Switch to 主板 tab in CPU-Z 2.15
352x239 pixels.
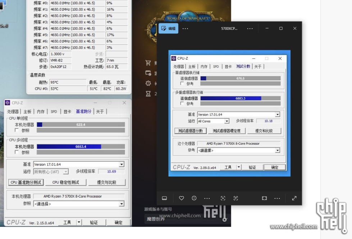[27, 112]
